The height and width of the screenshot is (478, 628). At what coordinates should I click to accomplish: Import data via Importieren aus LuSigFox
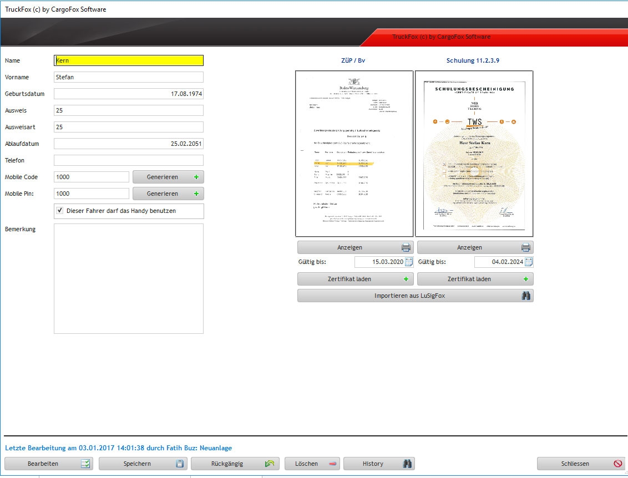[x=416, y=296]
